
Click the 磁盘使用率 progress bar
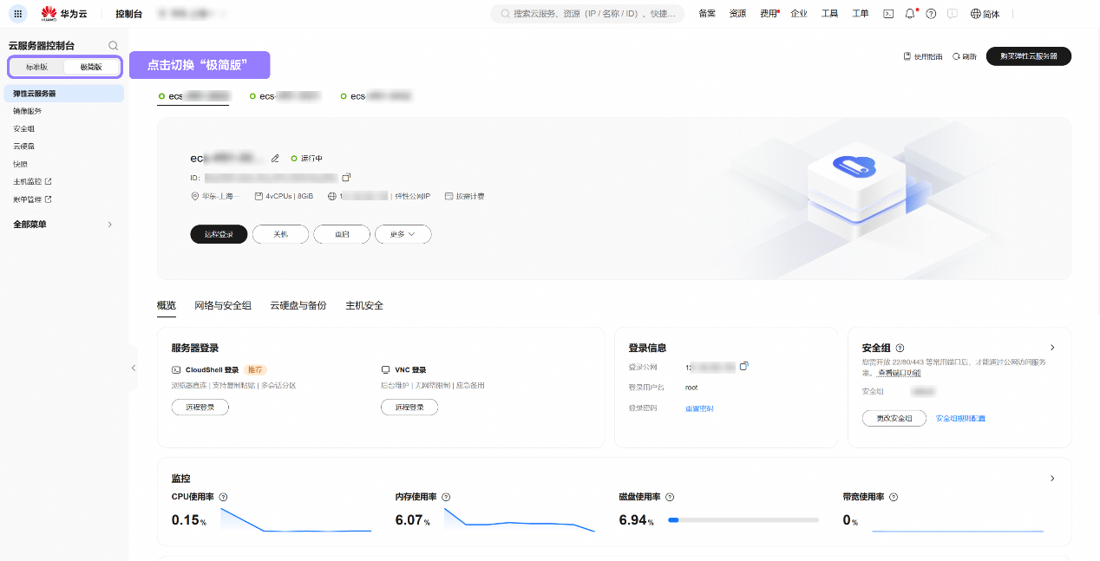pyautogui.click(x=743, y=520)
